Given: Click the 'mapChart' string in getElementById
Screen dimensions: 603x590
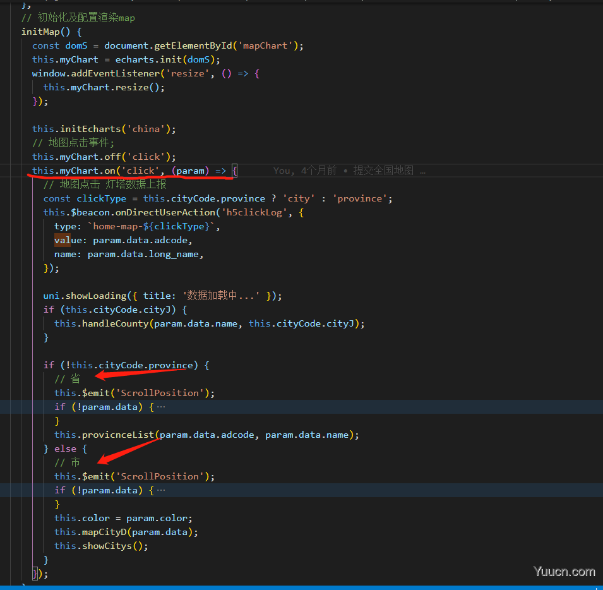Looking at the screenshot, I should point(265,45).
